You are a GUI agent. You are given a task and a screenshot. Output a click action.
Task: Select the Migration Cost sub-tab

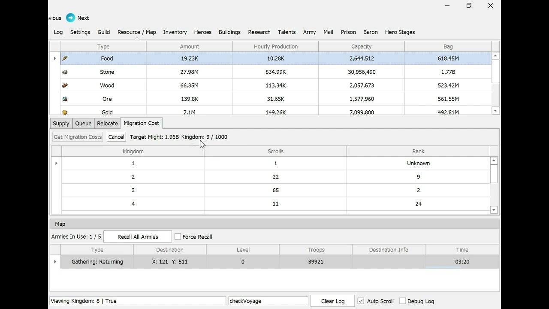(x=142, y=123)
